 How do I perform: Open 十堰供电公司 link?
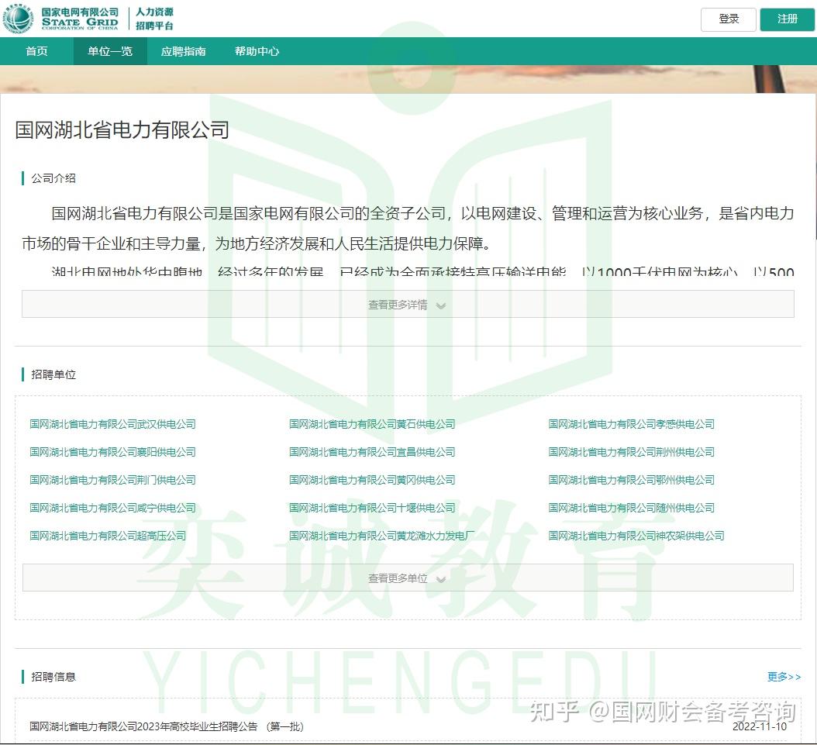372,508
